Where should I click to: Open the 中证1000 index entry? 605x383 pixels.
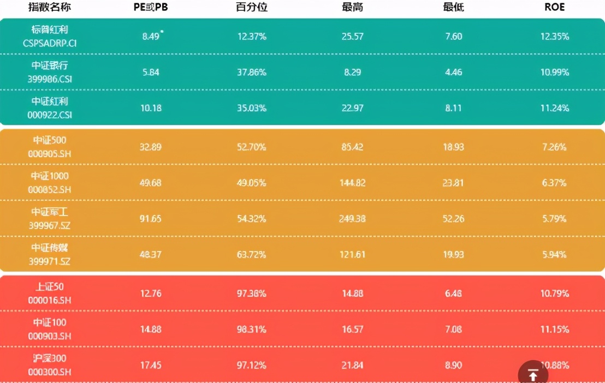(x=49, y=177)
